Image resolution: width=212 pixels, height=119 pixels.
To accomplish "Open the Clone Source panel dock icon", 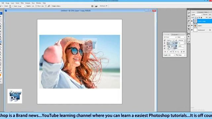I will click(x=188, y=29).
